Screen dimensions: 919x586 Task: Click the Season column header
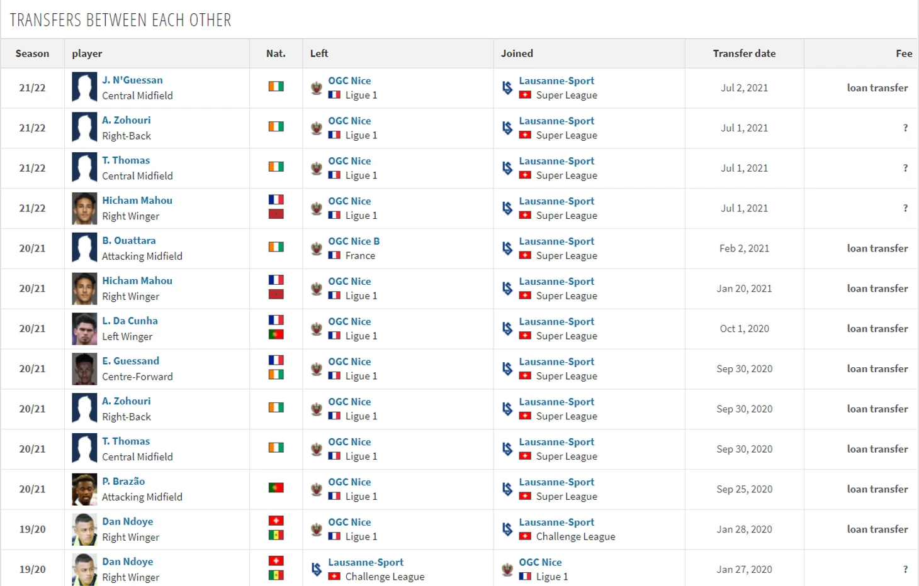coord(32,53)
